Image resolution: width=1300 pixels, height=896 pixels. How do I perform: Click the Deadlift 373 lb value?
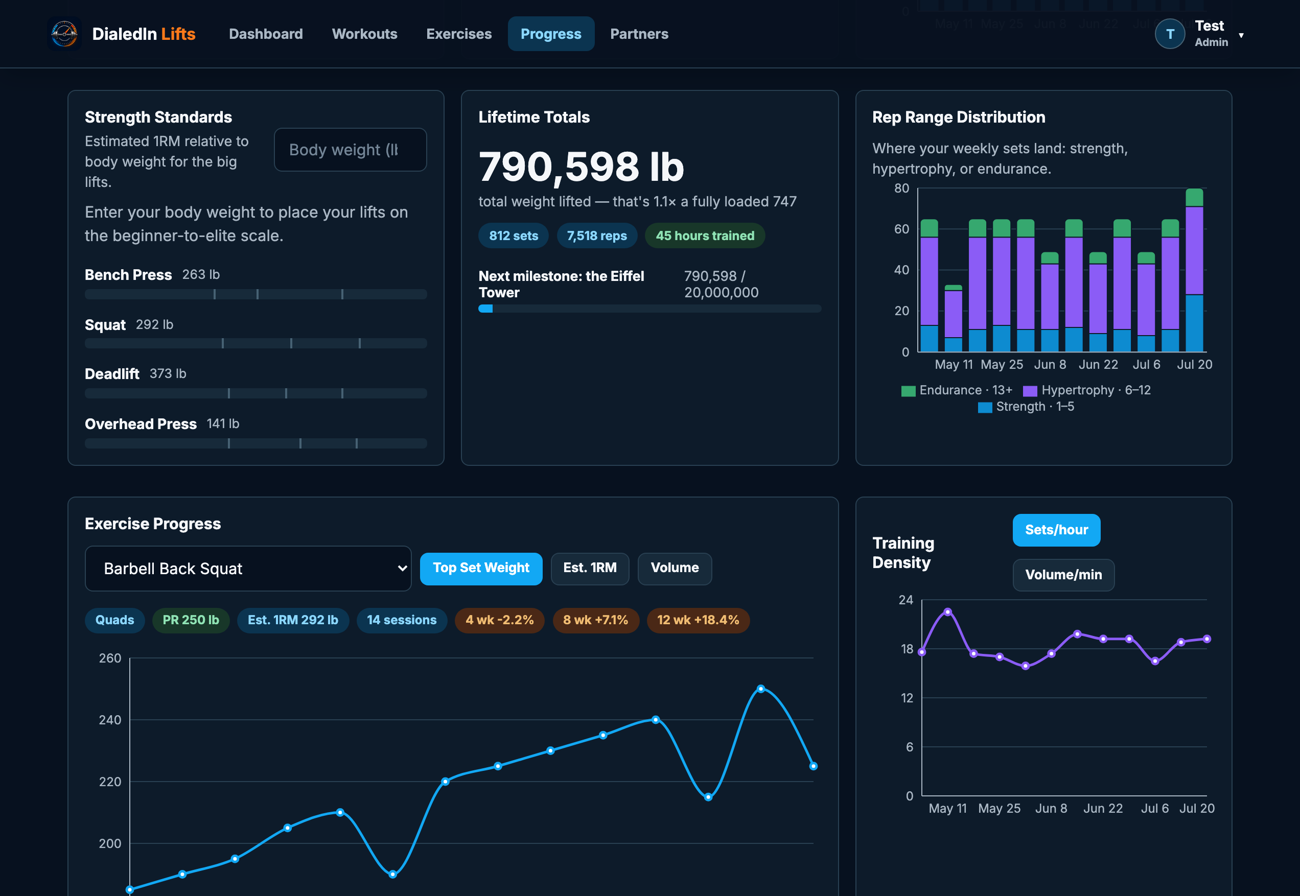point(167,373)
